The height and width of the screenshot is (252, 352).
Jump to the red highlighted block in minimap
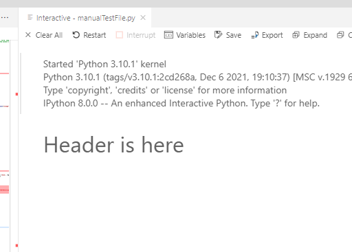pyautogui.click(x=4, y=190)
